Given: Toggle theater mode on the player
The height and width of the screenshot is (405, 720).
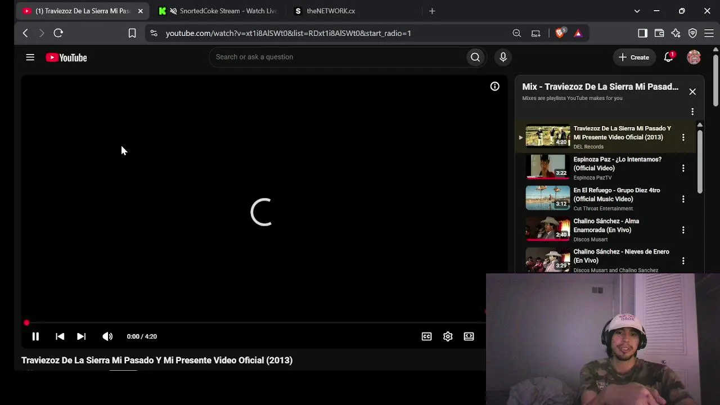Looking at the screenshot, I should [x=469, y=336].
